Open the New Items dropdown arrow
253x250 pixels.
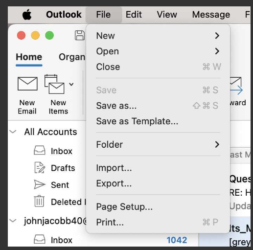pyautogui.click(x=71, y=84)
